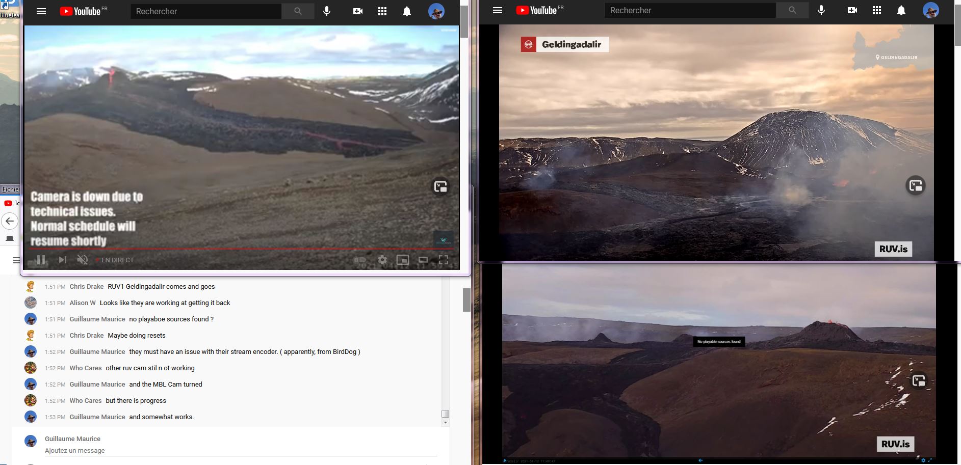Pause the left live video

[41, 260]
